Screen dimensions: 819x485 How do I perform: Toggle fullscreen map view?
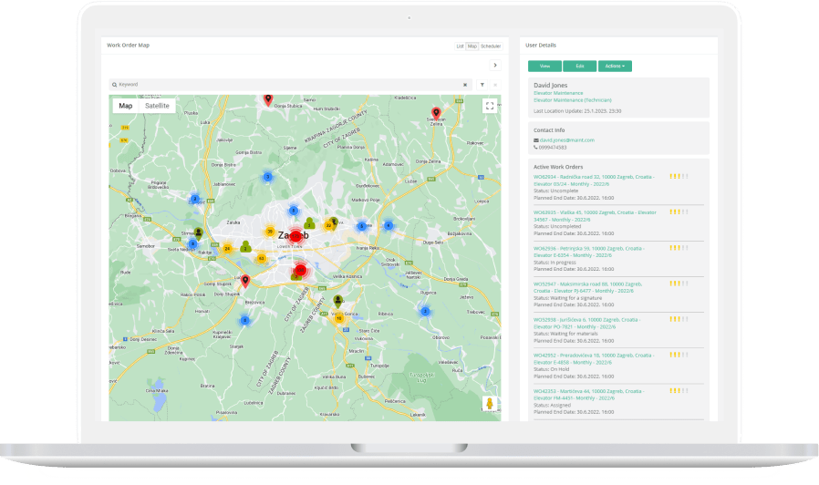click(490, 106)
